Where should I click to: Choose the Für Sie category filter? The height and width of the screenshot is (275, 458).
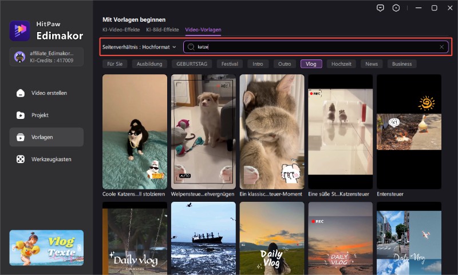116,64
